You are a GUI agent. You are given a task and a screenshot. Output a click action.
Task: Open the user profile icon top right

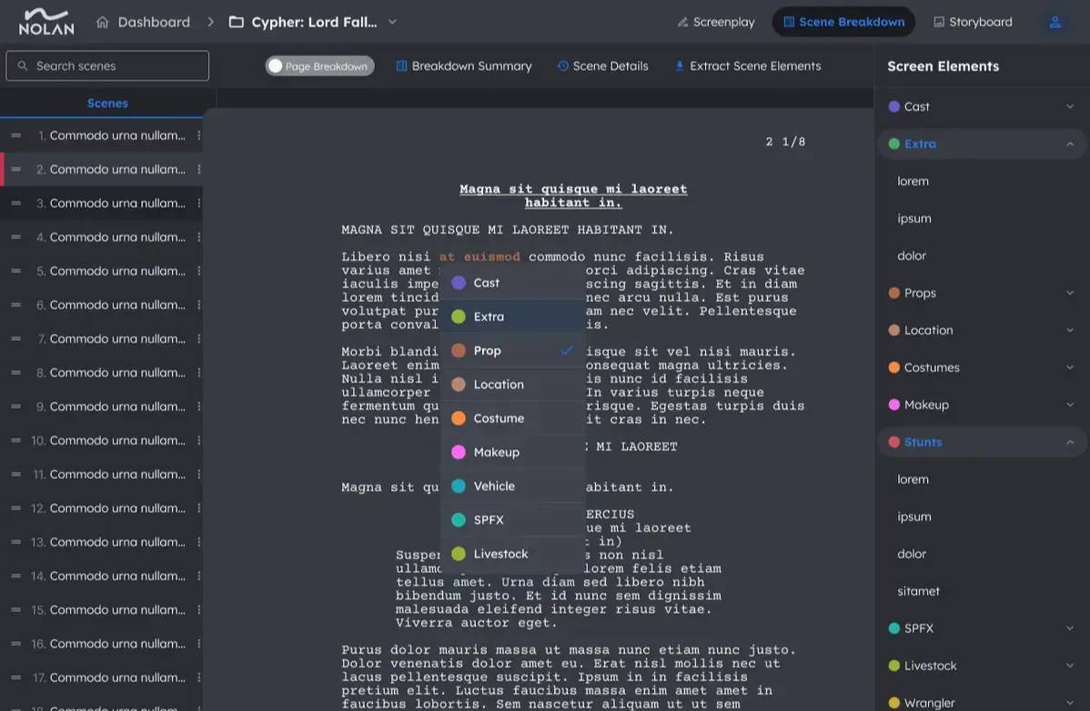(1055, 21)
